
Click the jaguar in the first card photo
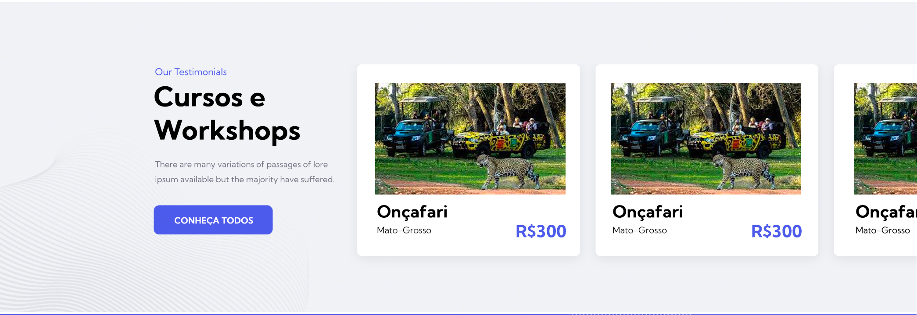coord(509,170)
